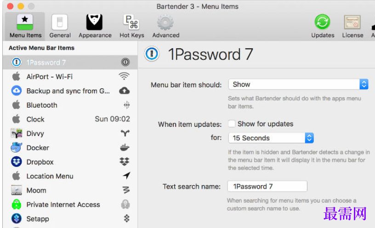The image size is (375, 228).
Task: Click the Dropbox menu bar glyph
Action: [x=125, y=161]
